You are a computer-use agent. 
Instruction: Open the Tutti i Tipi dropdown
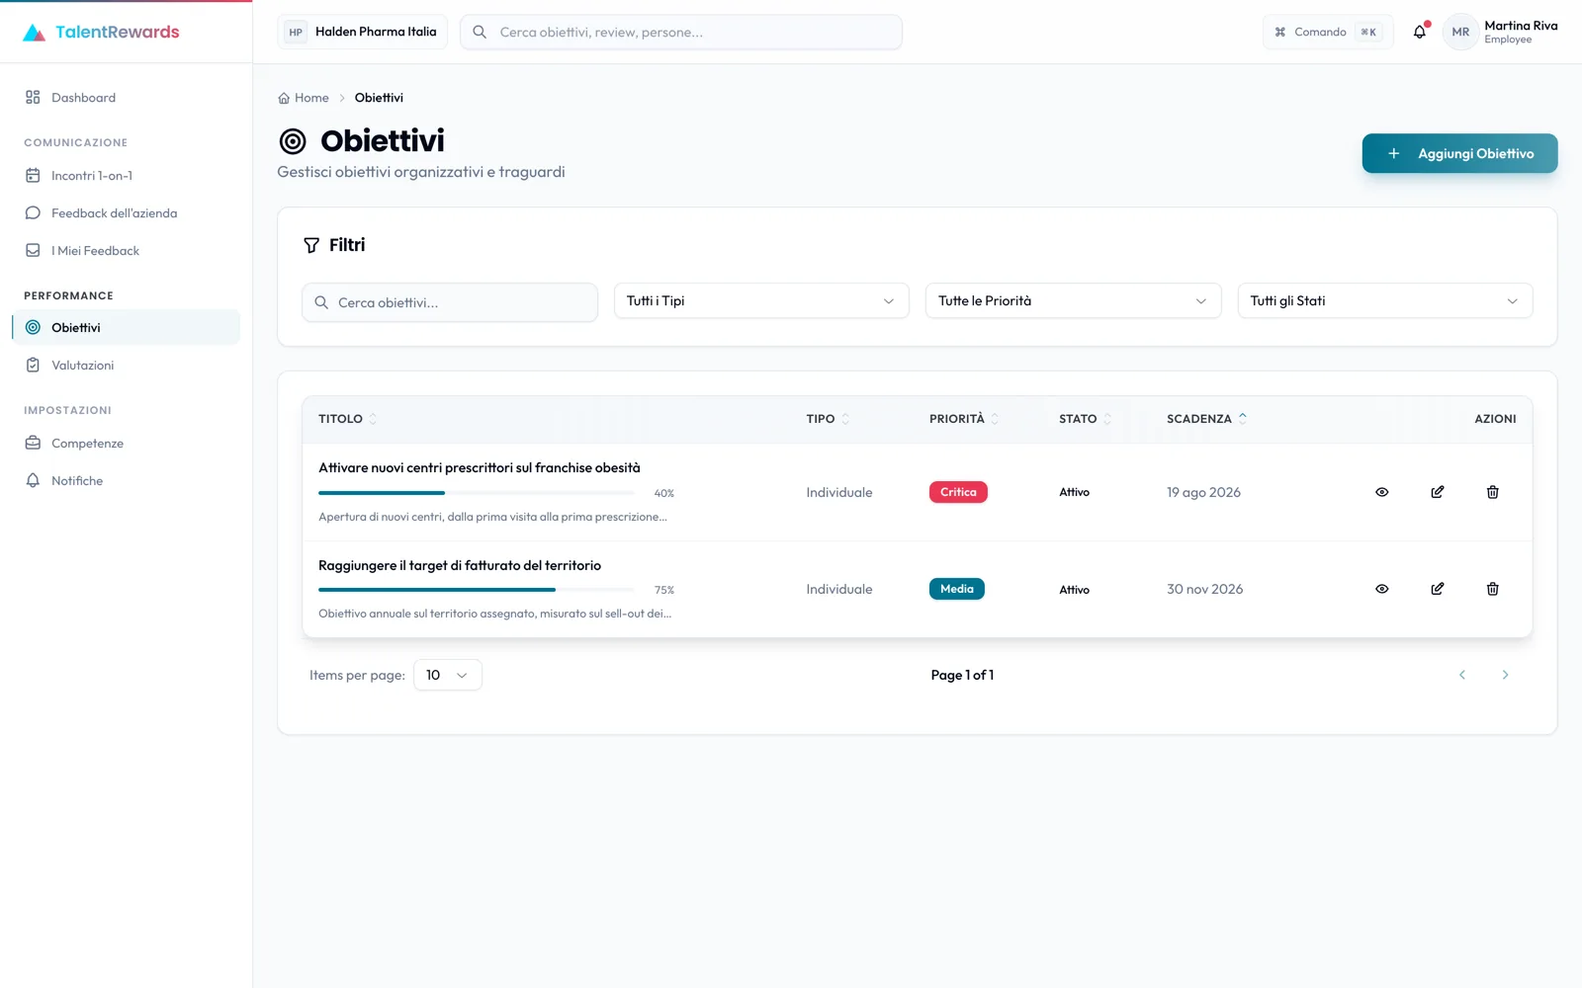point(760,301)
